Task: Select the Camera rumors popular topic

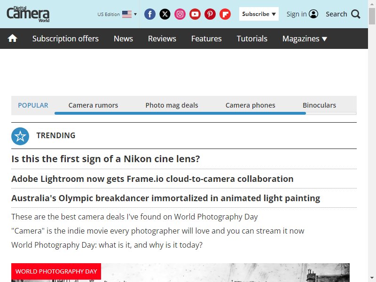Action: point(93,105)
